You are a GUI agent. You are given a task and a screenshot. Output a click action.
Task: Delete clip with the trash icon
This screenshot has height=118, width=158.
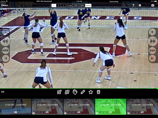point(98,92)
